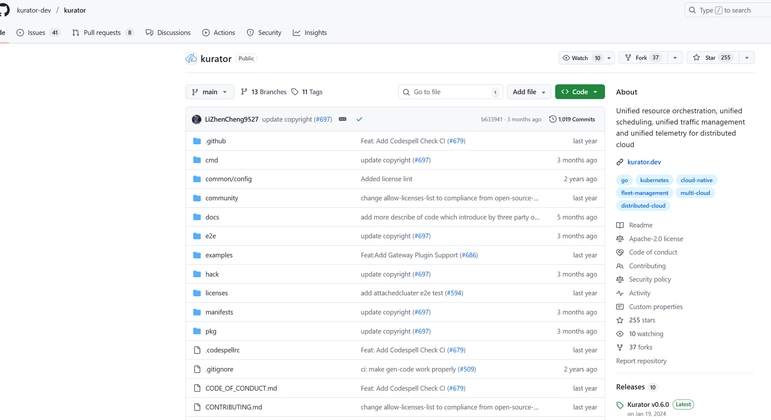
Task: Click the search magnifier icon in header
Action: (x=692, y=10)
